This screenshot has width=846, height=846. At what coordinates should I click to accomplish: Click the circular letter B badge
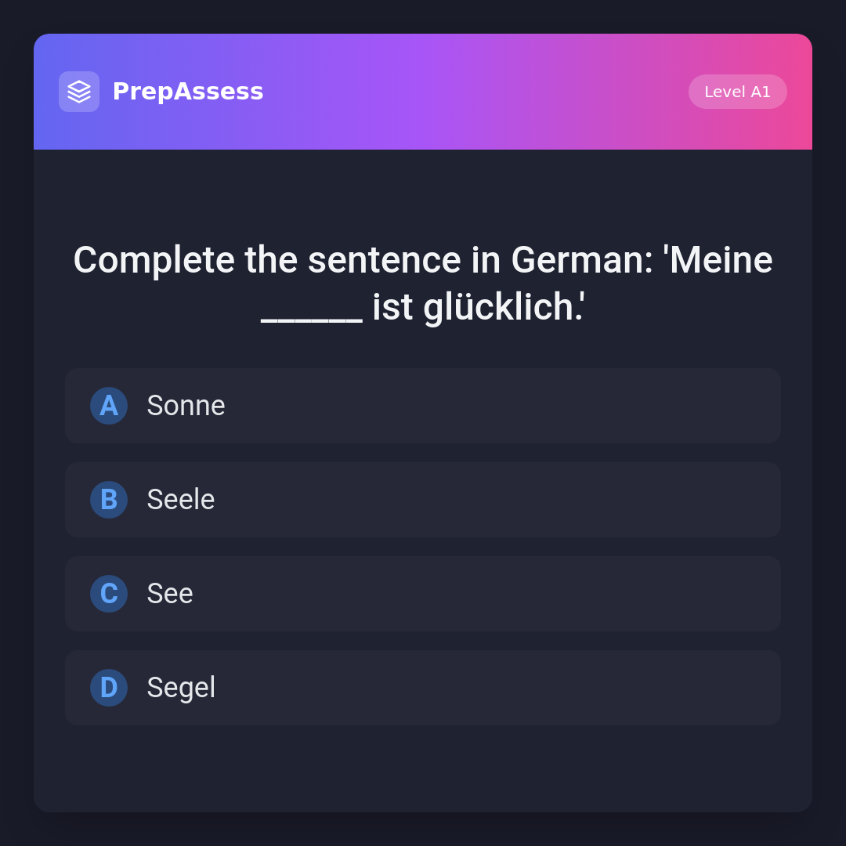click(x=109, y=500)
